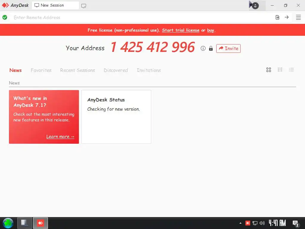Image resolution: width=305 pixels, height=229 pixels.
Task: Switch to the News tab
Action: point(15,70)
